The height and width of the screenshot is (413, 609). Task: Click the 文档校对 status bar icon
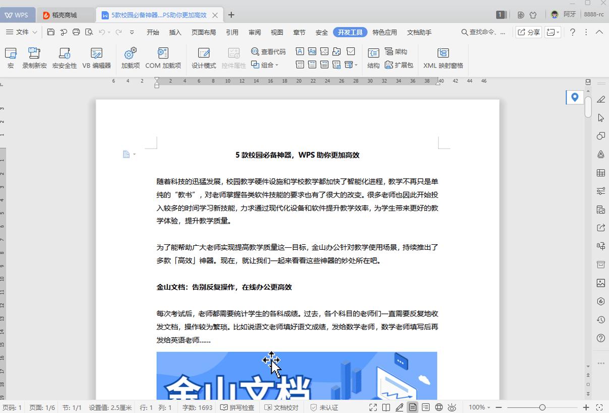pos(282,407)
